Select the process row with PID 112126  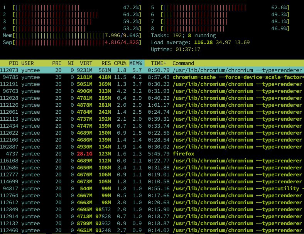tap(152, 105)
